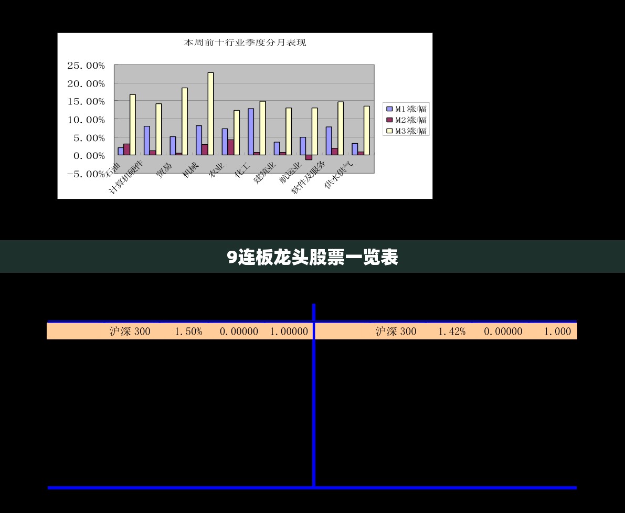Screen dimensions: 625x513
Task: Click the 石油 category label
Action: pos(112,169)
